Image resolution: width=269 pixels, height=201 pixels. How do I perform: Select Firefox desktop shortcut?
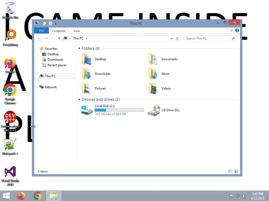[10, 65]
